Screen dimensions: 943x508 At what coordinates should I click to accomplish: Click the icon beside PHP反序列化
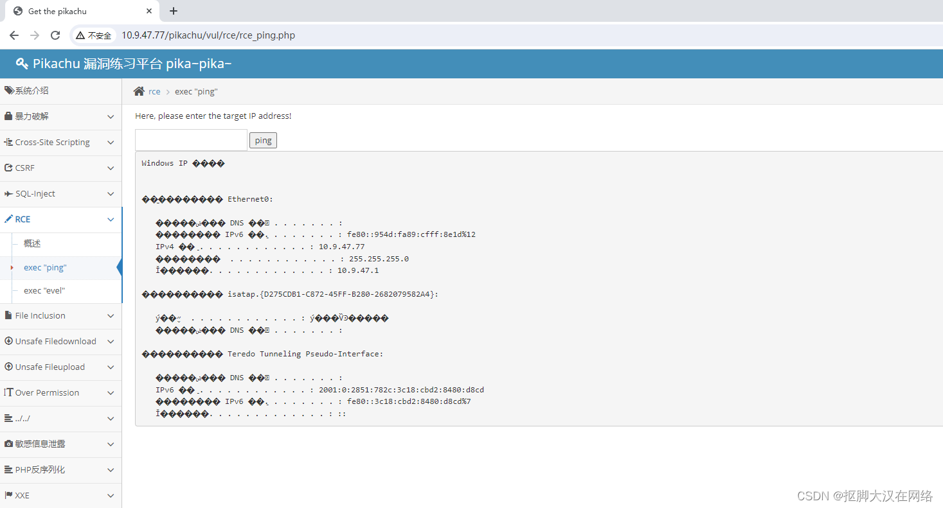pyautogui.click(x=9, y=469)
